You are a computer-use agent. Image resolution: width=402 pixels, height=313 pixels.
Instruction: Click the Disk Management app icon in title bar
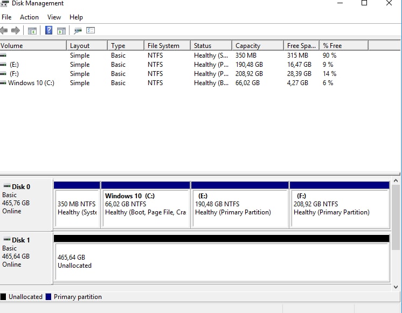pyautogui.click(x=5, y=3)
